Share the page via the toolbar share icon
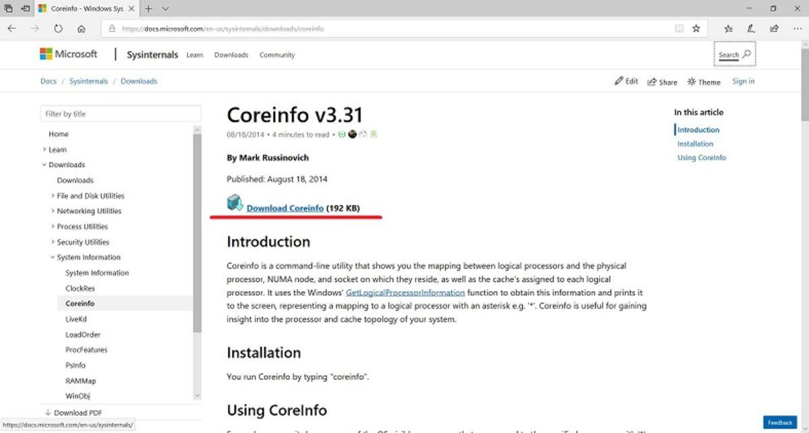809x433 pixels. [773, 28]
